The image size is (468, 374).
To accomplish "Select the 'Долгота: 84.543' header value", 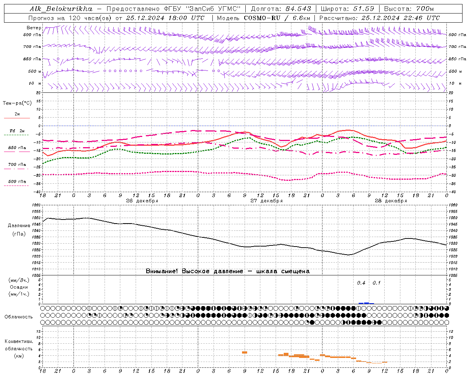I will click(x=281, y=9).
